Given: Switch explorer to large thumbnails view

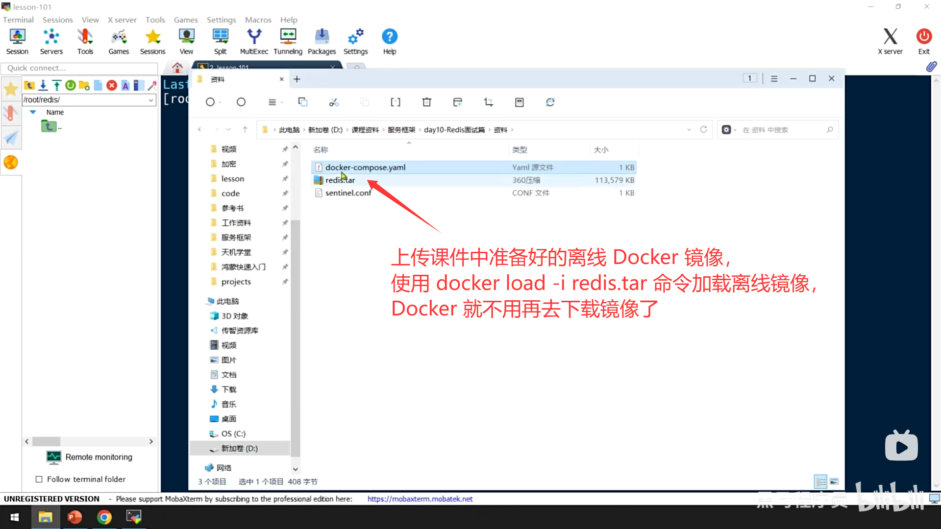Looking at the screenshot, I should tap(834, 481).
